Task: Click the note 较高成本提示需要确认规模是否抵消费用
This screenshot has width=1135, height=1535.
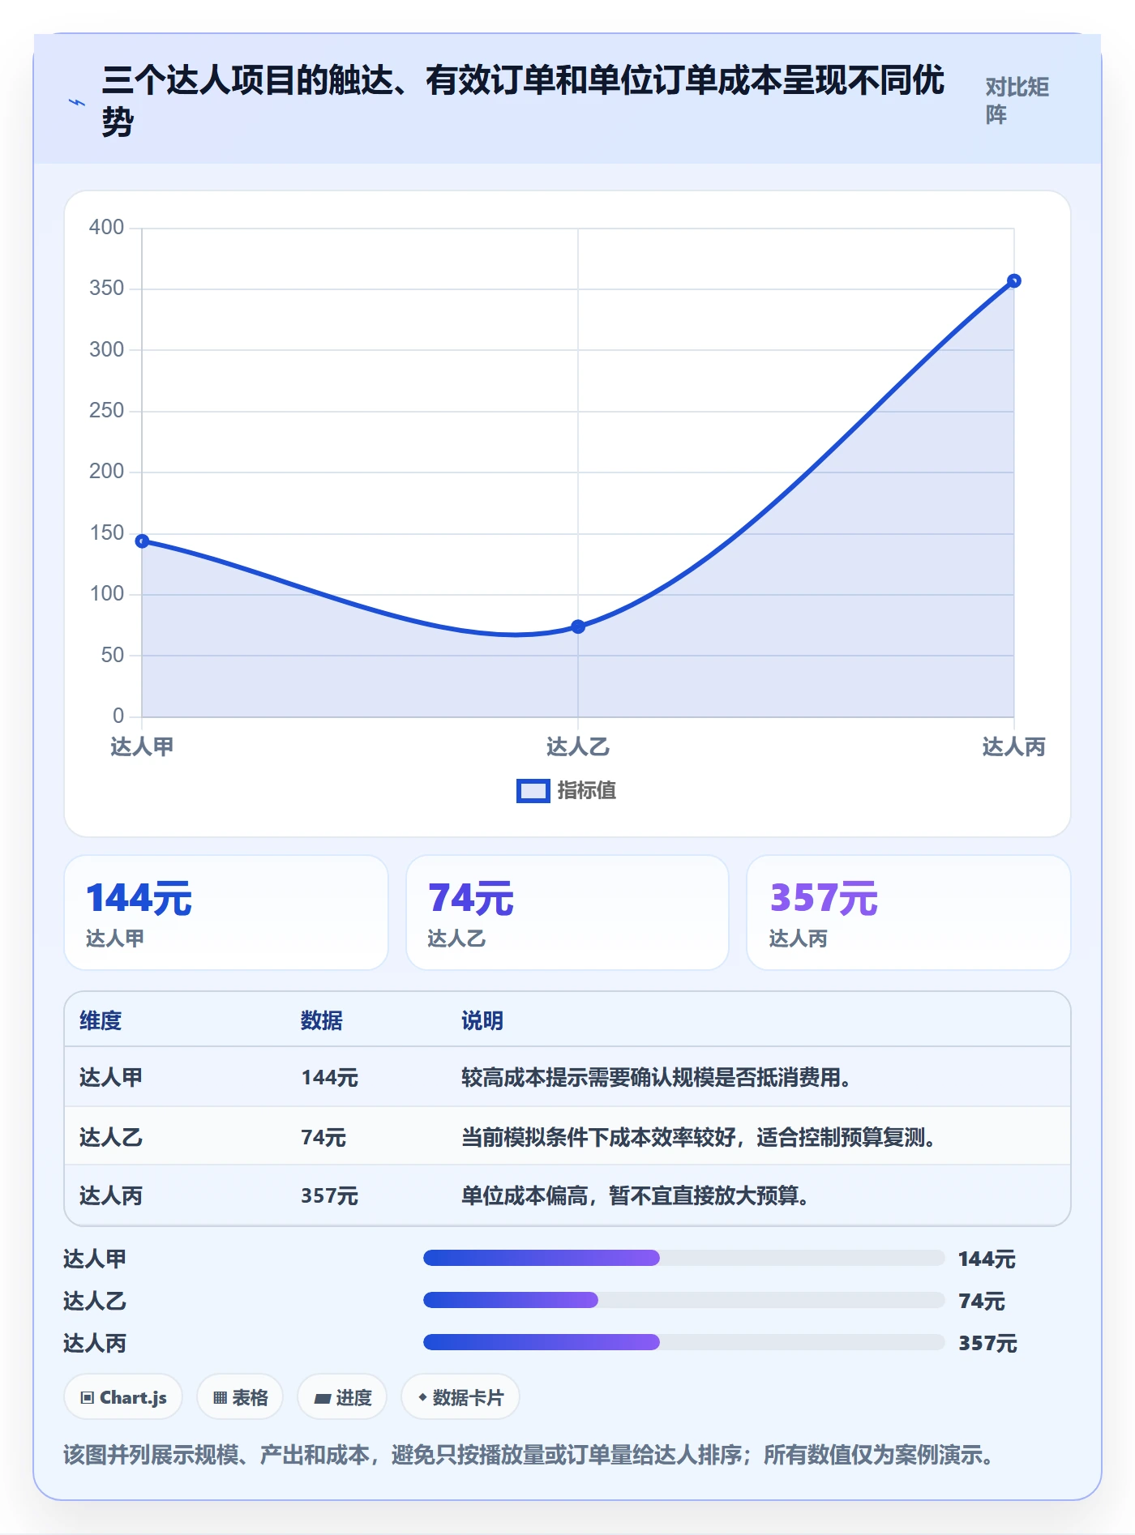Action: click(x=656, y=1077)
